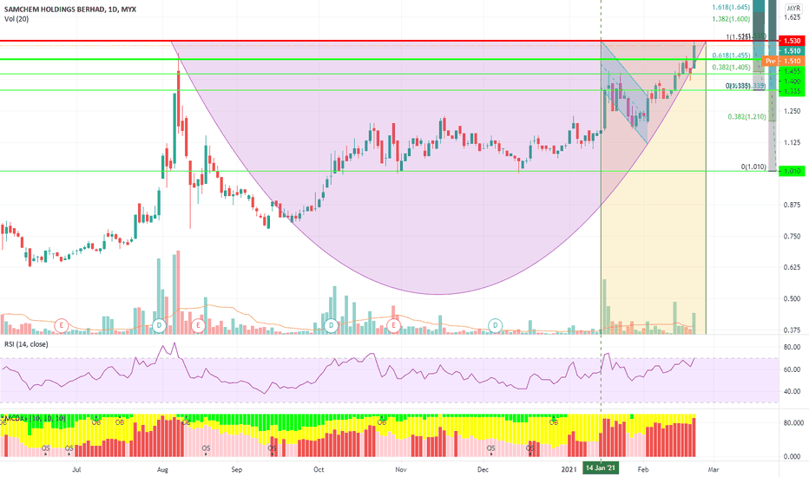Select the green 1.010 price label

point(792,171)
